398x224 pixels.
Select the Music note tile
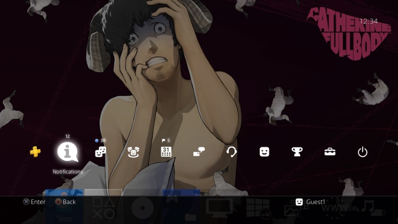pos(369,208)
